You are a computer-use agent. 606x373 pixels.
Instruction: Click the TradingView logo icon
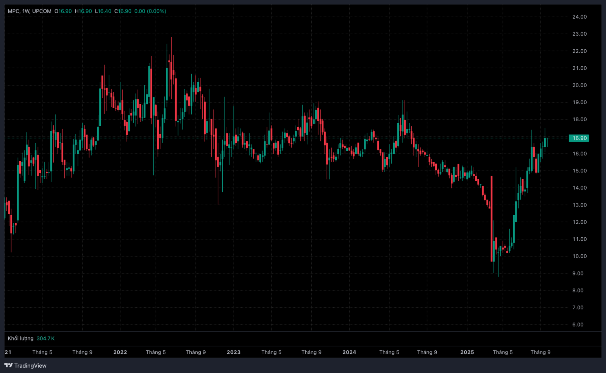point(8,365)
